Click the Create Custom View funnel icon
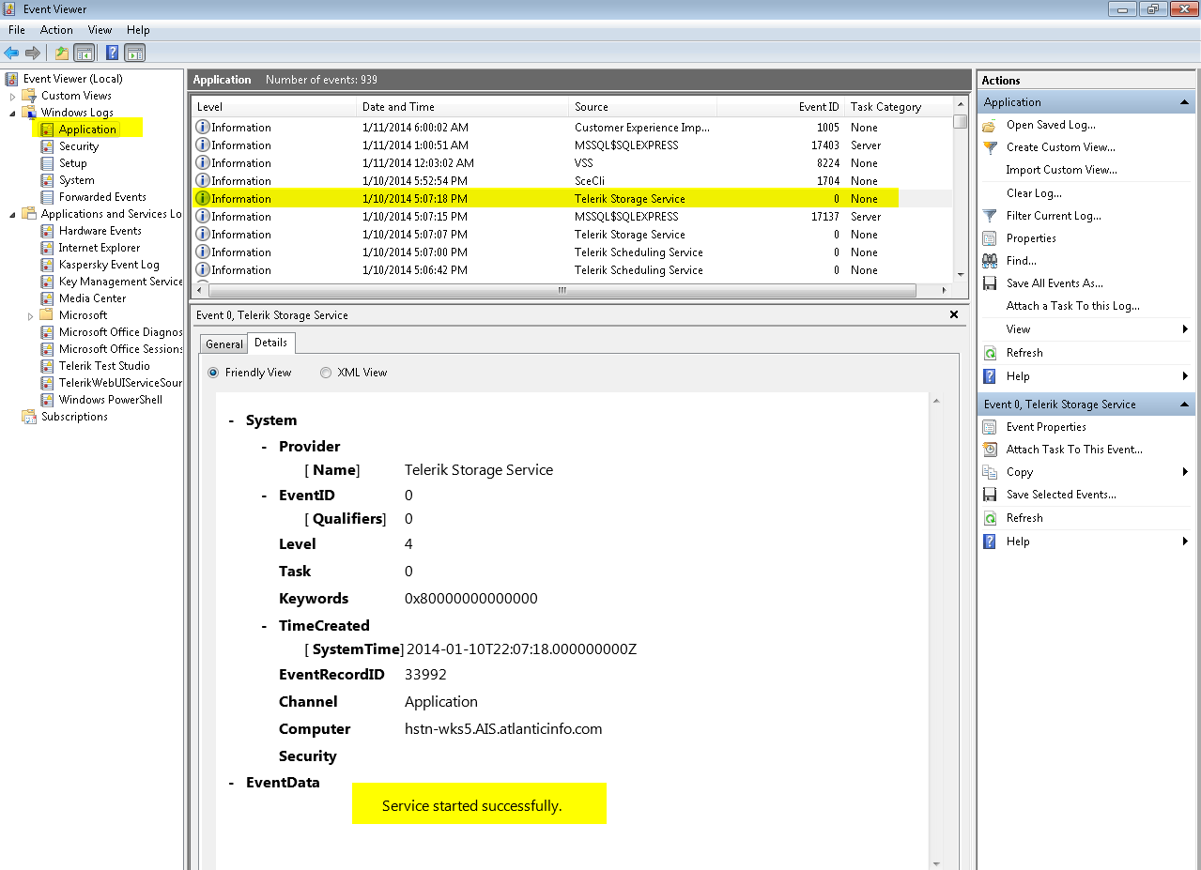This screenshot has height=870, width=1201. pyautogui.click(x=990, y=148)
